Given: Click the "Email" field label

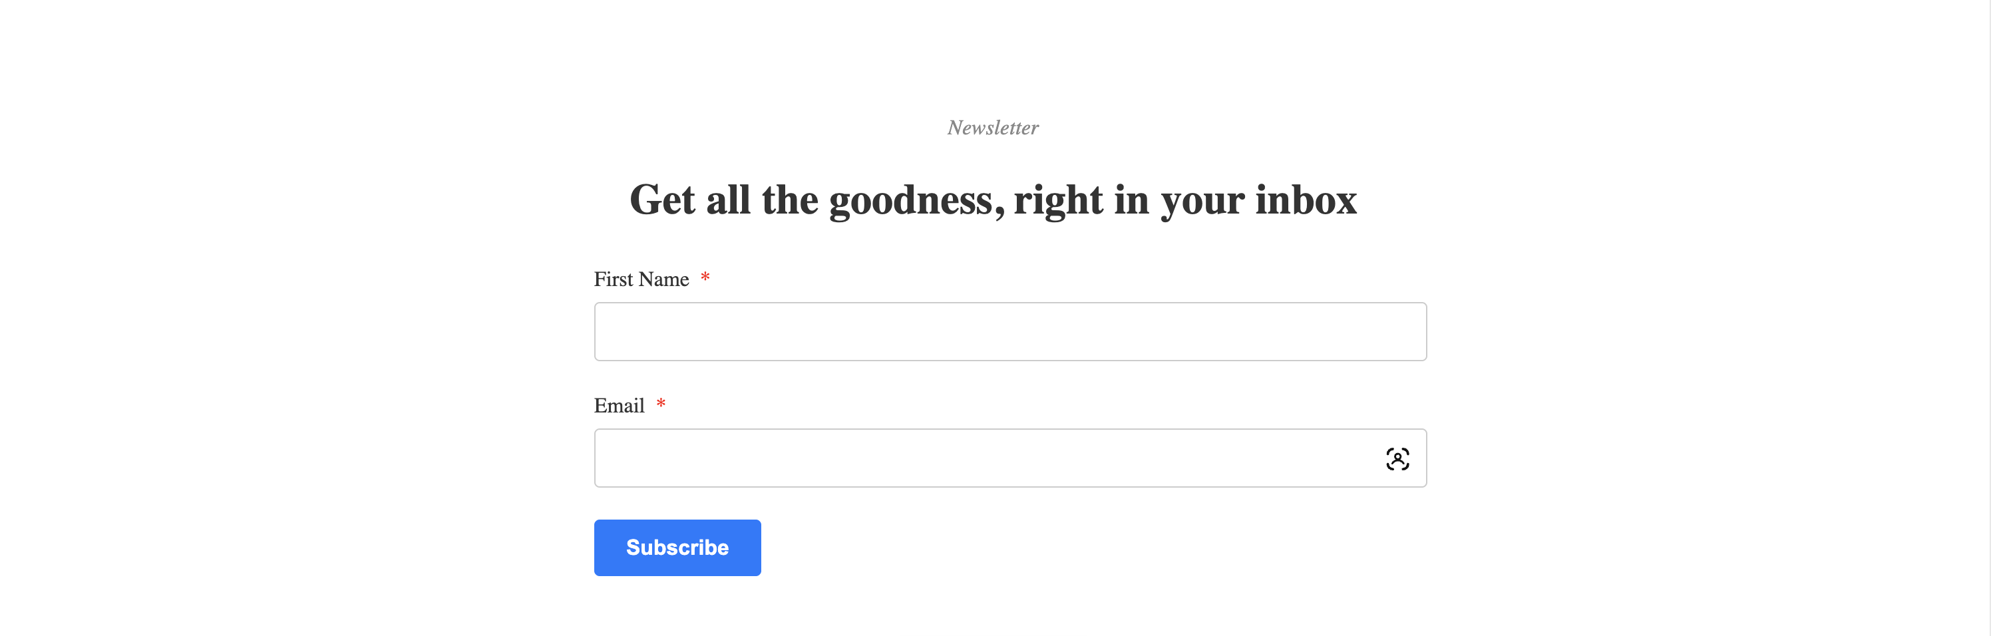Looking at the screenshot, I should click(618, 406).
